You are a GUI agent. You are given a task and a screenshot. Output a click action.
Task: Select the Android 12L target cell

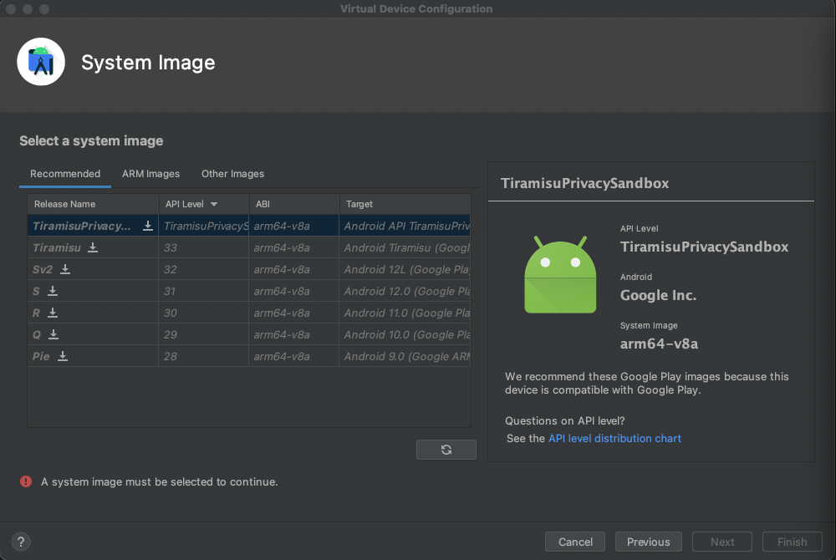pos(405,270)
